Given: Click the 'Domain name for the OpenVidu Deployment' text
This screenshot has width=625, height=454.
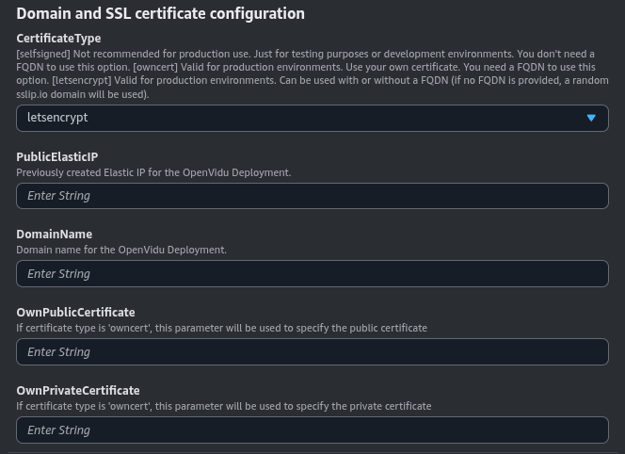Looking at the screenshot, I should [x=121, y=250].
